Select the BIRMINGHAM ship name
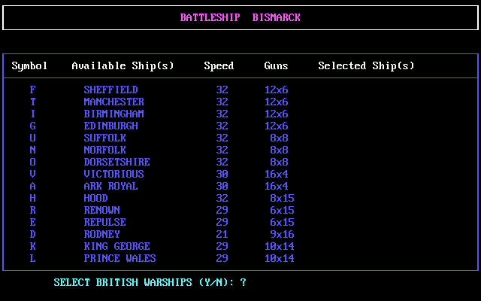481x301 pixels. pyautogui.click(x=113, y=114)
